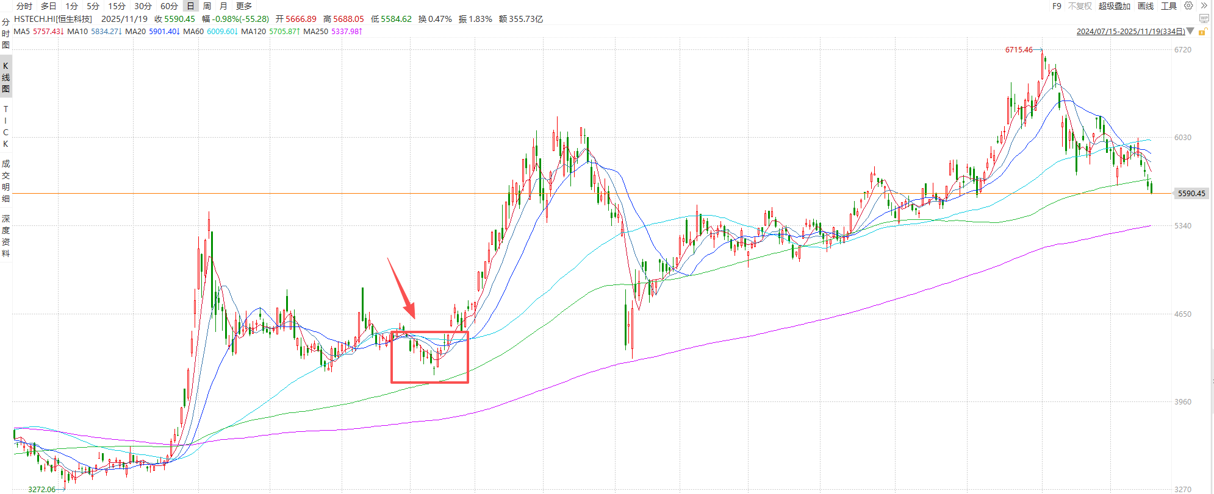Click turnover rate 换 0.47%

(435, 19)
